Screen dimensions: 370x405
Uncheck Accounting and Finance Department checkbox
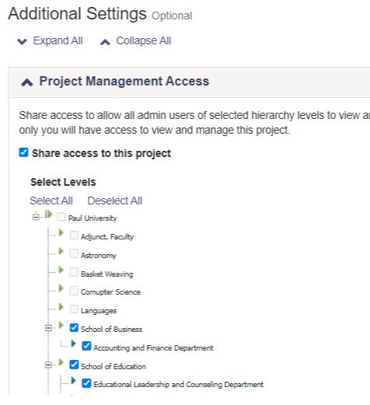click(86, 346)
